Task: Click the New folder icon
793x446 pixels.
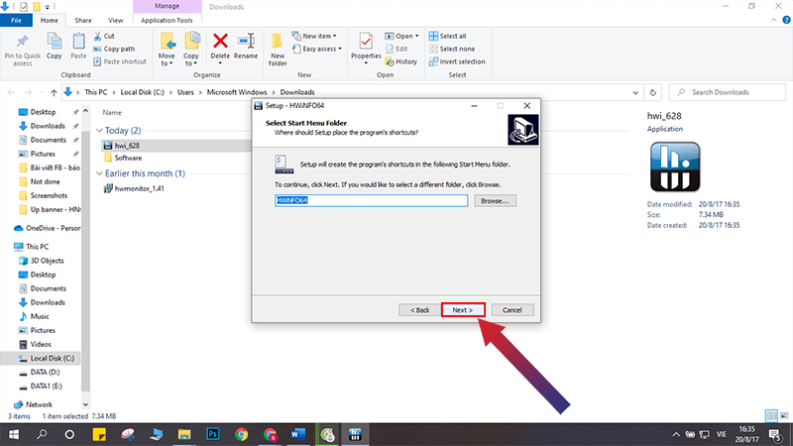Action: [278, 41]
